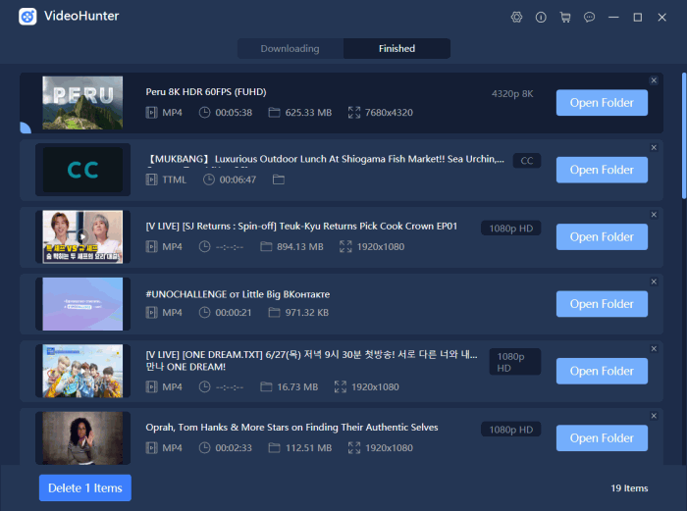Click the 971.32 KB file size
Image resolution: width=687 pixels, height=511 pixels.
[306, 313]
